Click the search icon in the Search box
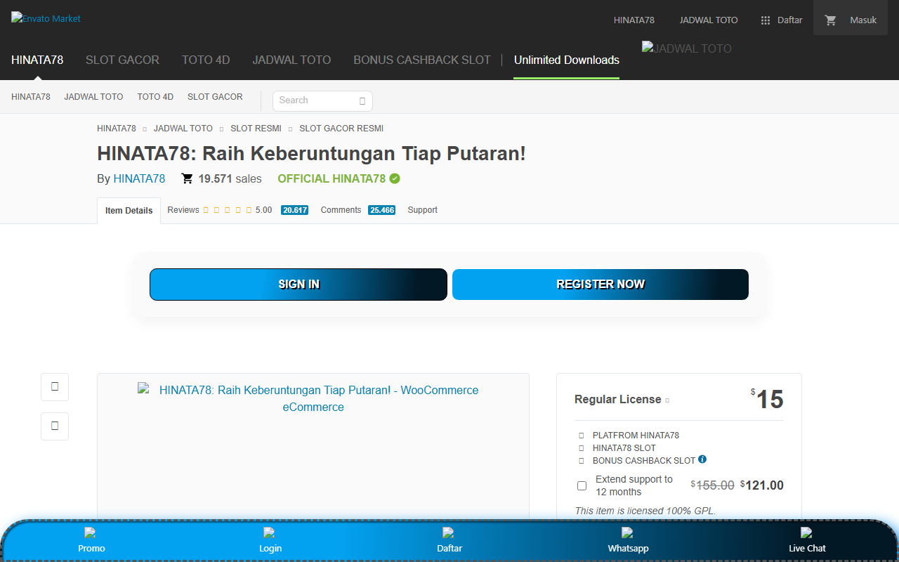This screenshot has width=899, height=562. pyautogui.click(x=362, y=100)
